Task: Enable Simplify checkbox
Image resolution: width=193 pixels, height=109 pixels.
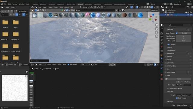Action: 167,63
